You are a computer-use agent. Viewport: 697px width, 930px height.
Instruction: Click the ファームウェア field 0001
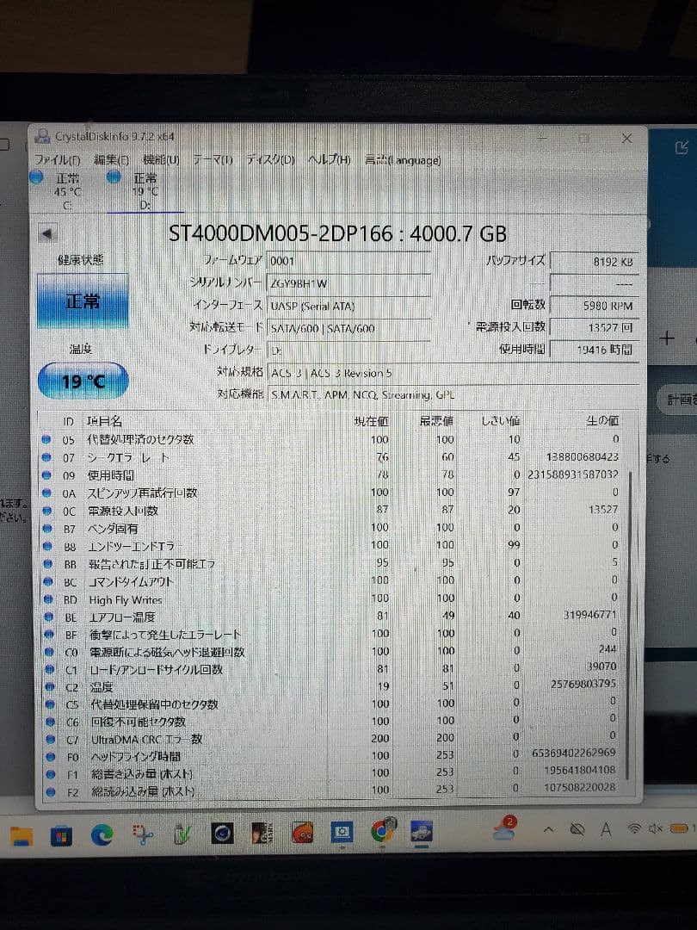pos(349,261)
